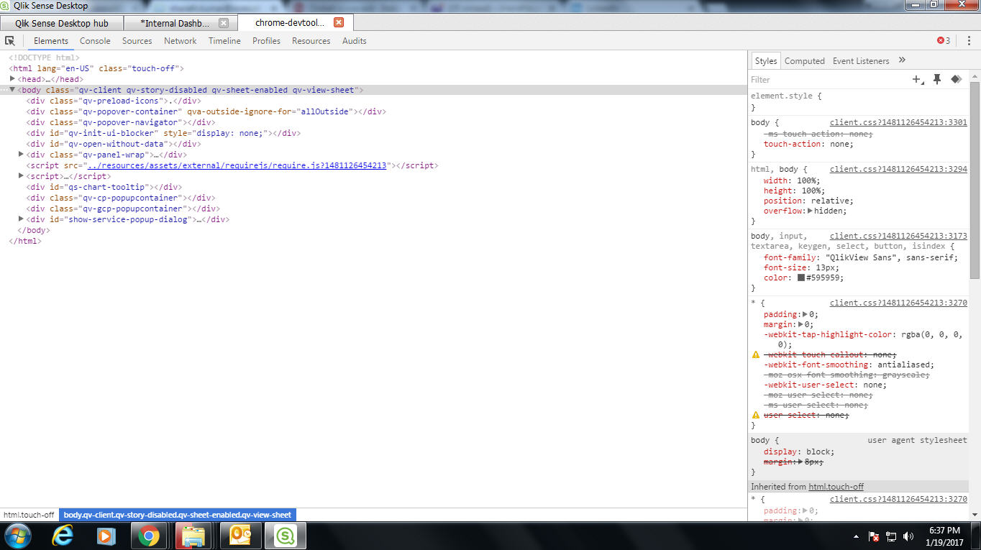Viewport: 981px width, 550px height.
Task: Activate the inspect element selector tool
Action: [10, 41]
